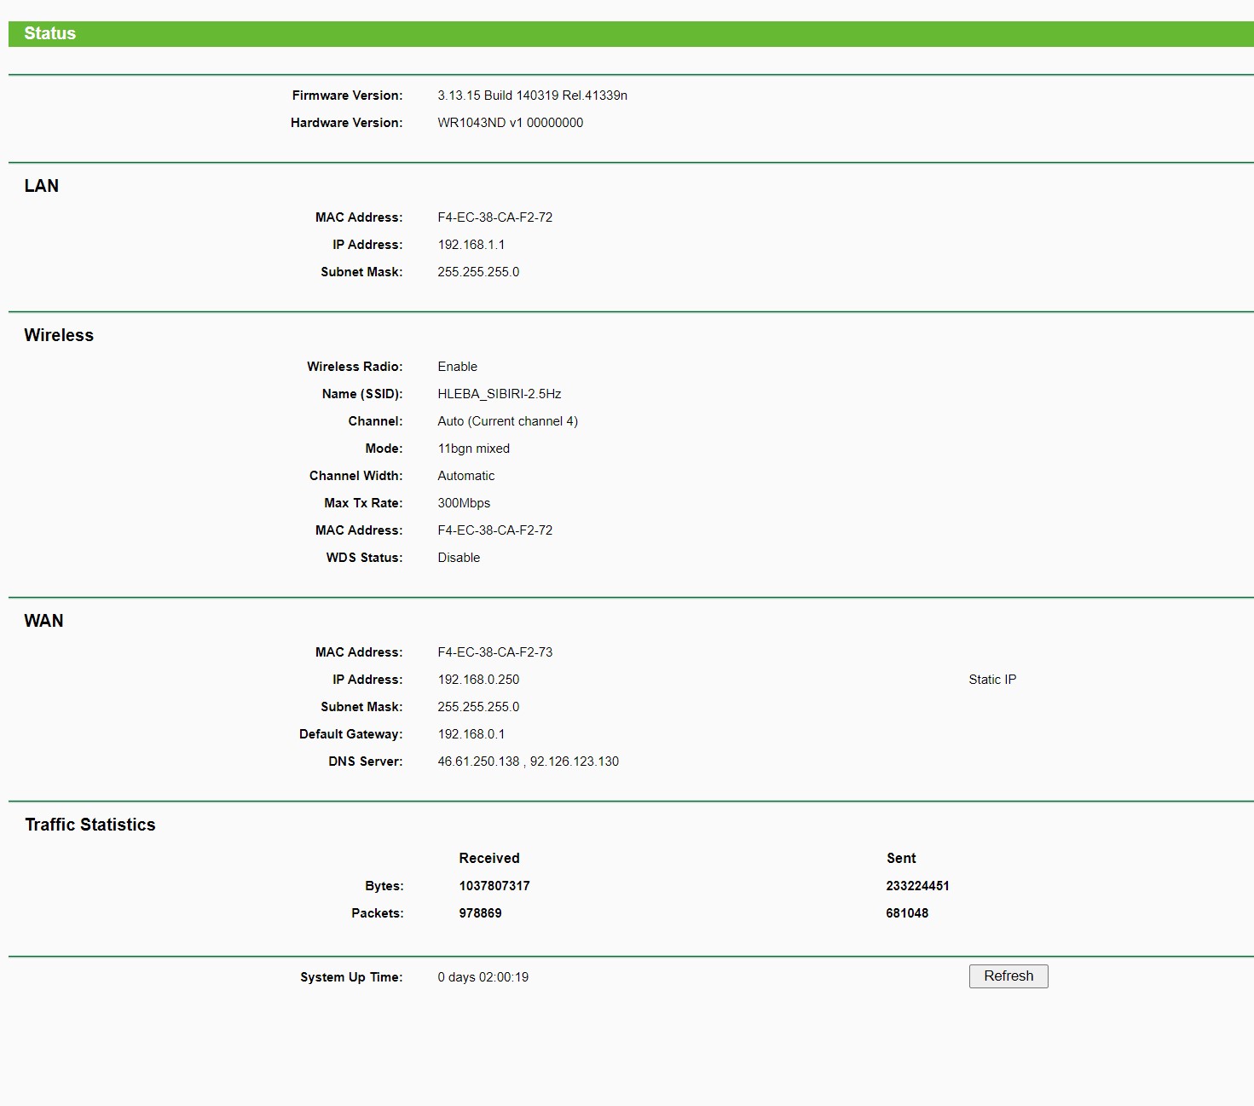This screenshot has height=1106, width=1254.
Task: Click the WDS Status label
Action: point(365,558)
